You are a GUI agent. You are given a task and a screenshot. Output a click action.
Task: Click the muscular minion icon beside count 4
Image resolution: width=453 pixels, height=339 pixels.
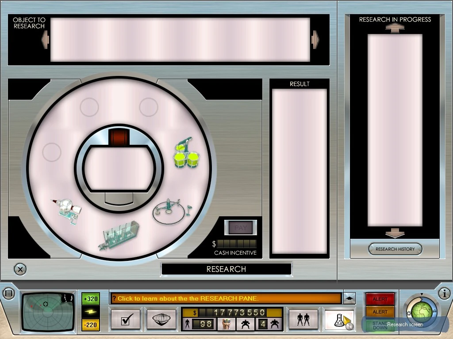(x=274, y=324)
